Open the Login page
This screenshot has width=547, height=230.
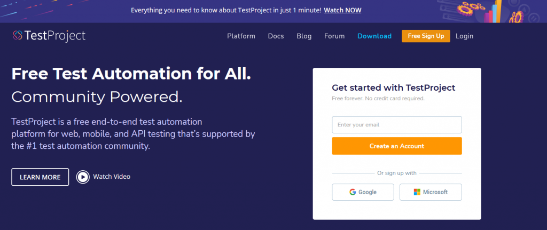pos(464,36)
